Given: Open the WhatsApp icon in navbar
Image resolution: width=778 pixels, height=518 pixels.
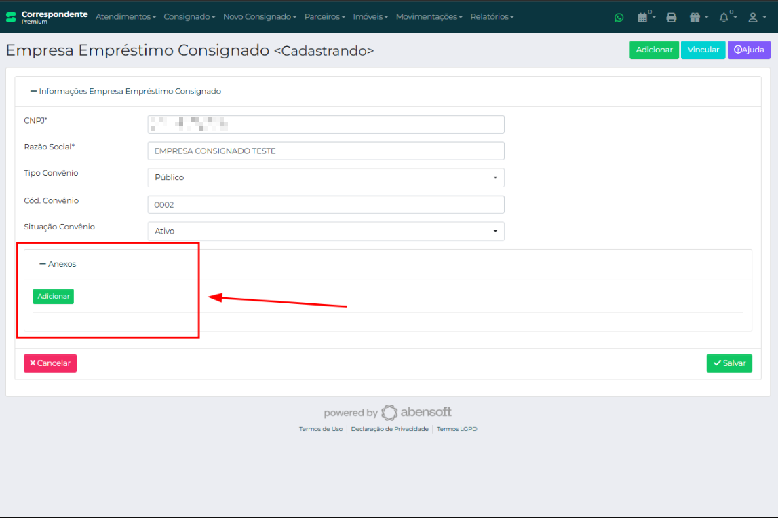Looking at the screenshot, I should 619,18.
